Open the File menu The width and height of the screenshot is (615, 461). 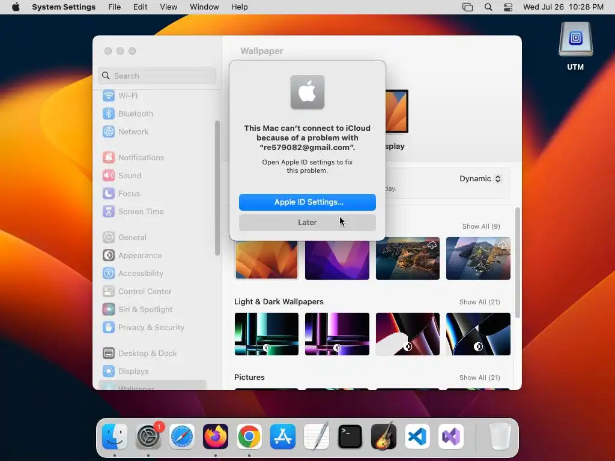[x=115, y=7]
